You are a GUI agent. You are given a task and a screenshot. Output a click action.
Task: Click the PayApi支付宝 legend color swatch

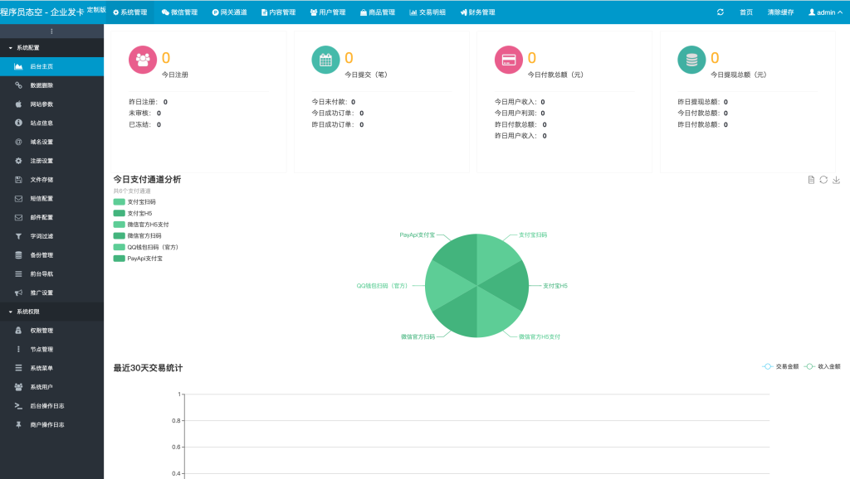click(x=119, y=259)
